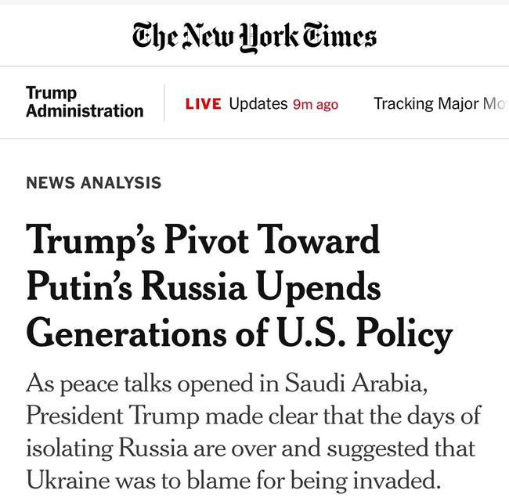Screen dimensions: 509x501
Task: Click the "9m ago" timestamp
Action: tap(316, 105)
